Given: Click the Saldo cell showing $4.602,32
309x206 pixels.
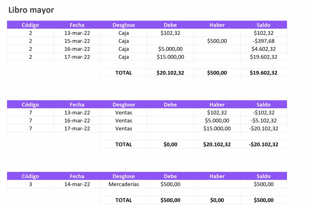Looking at the screenshot, I should click(263, 49).
